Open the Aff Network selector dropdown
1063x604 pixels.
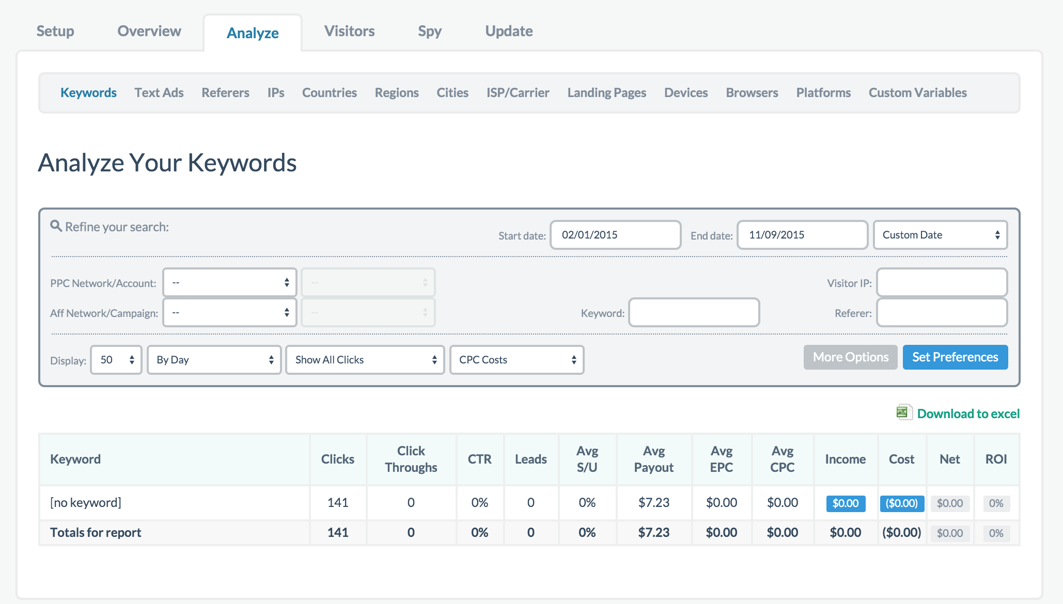click(x=230, y=312)
